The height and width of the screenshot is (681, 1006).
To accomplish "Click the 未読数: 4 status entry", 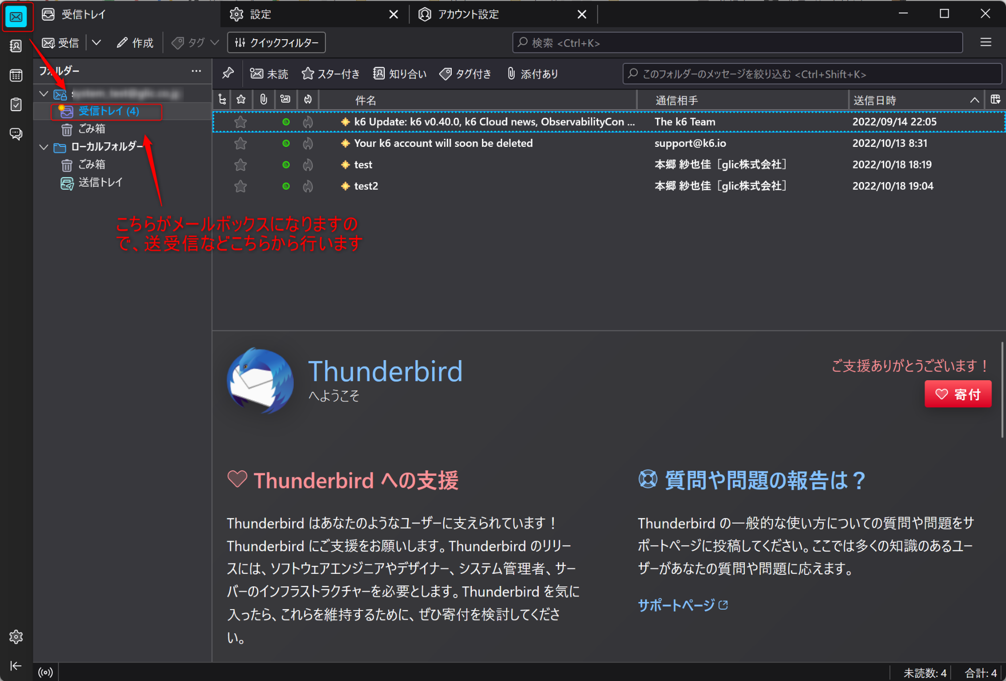I will 925,672.
